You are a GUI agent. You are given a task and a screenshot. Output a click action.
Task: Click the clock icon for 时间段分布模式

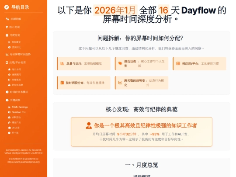point(7,92)
